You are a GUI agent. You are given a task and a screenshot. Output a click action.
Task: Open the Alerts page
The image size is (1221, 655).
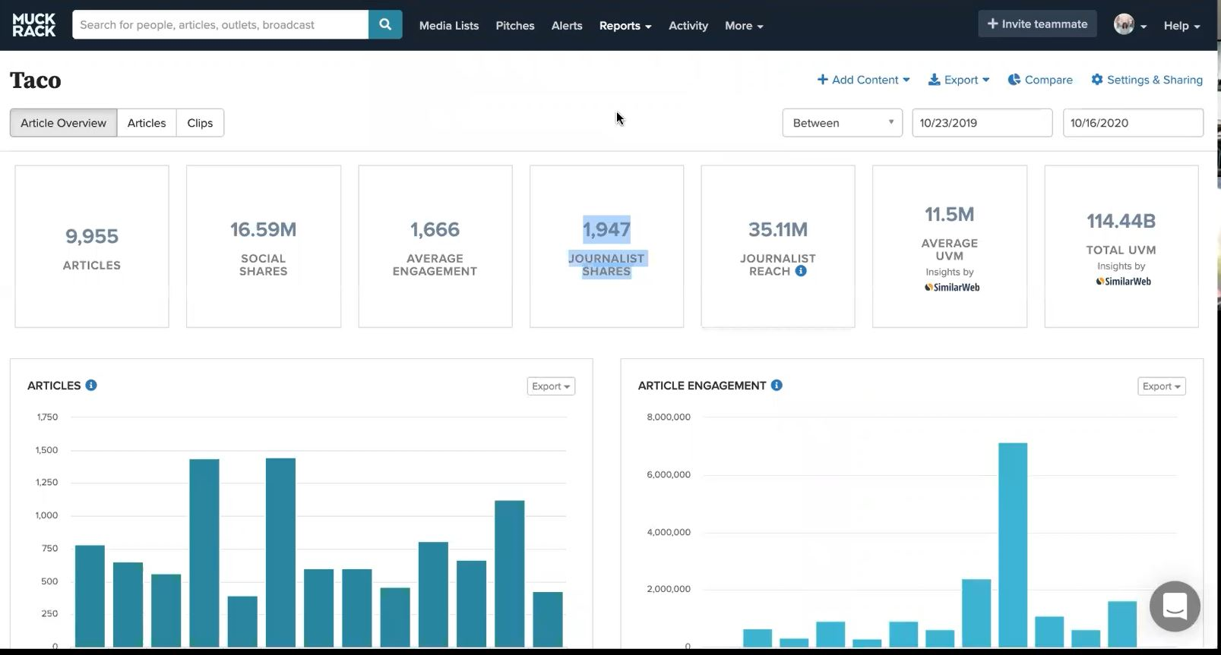pyautogui.click(x=567, y=25)
